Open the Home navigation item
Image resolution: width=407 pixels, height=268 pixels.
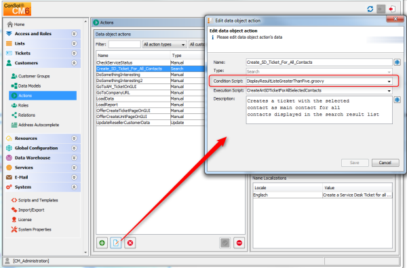(x=16, y=24)
